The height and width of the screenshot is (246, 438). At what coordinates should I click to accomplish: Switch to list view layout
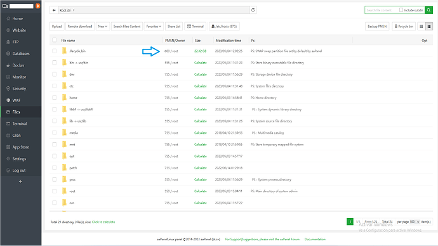tap(428, 27)
